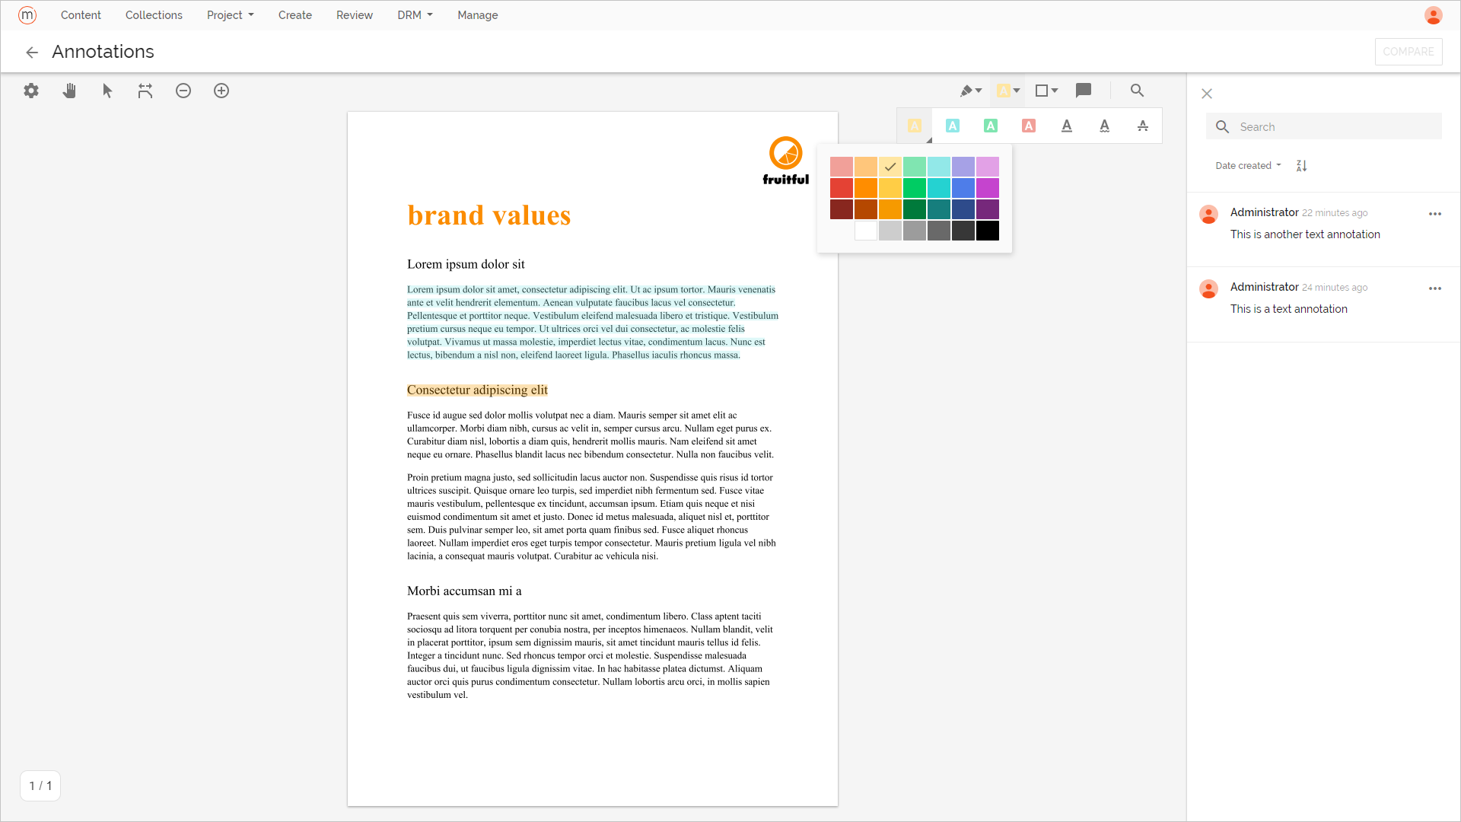Open the Date created sort dropdown
The height and width of the screenshot is (822, 1461).
[1249, 166]
